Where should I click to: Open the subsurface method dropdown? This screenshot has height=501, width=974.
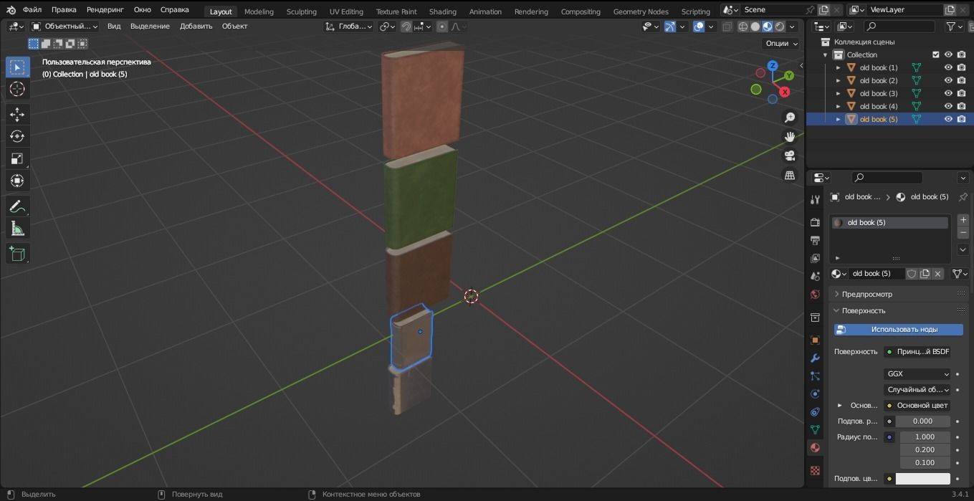coord(917,390)
